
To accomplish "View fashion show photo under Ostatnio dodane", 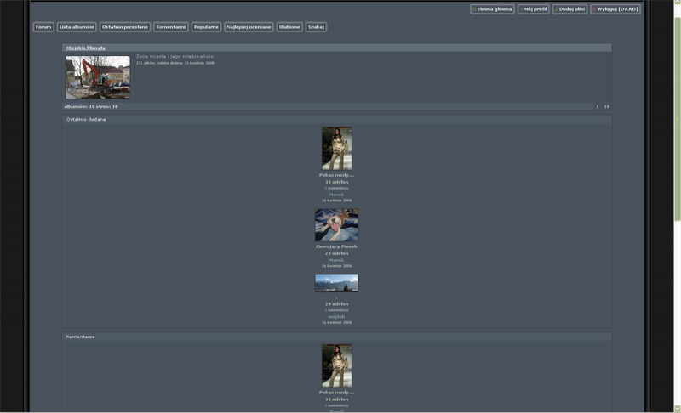I will [336, 148].
